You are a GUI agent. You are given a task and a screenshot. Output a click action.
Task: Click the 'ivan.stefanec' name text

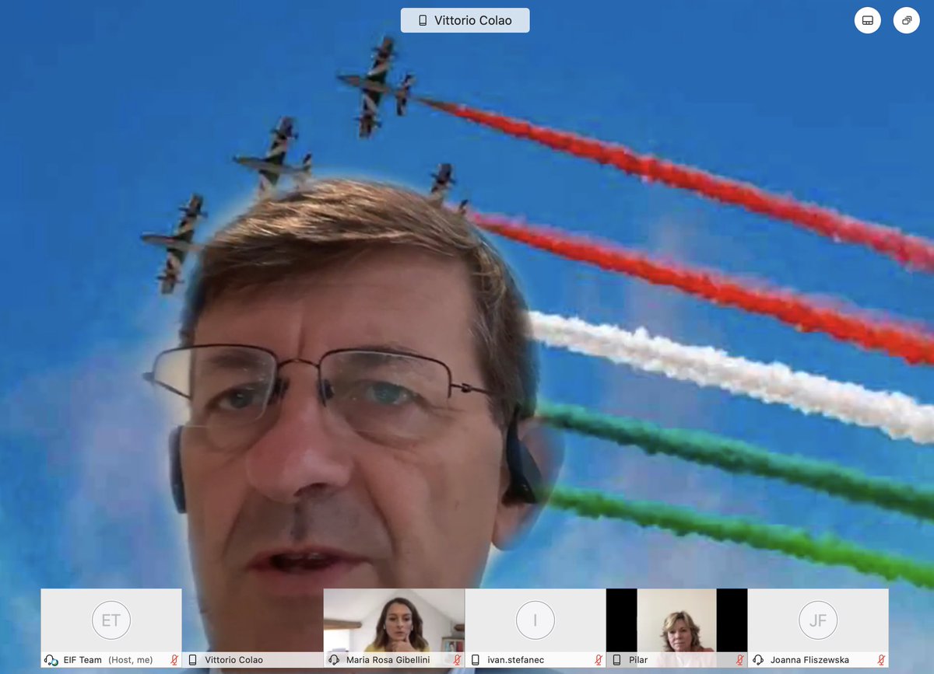click(x=515, y=660)
